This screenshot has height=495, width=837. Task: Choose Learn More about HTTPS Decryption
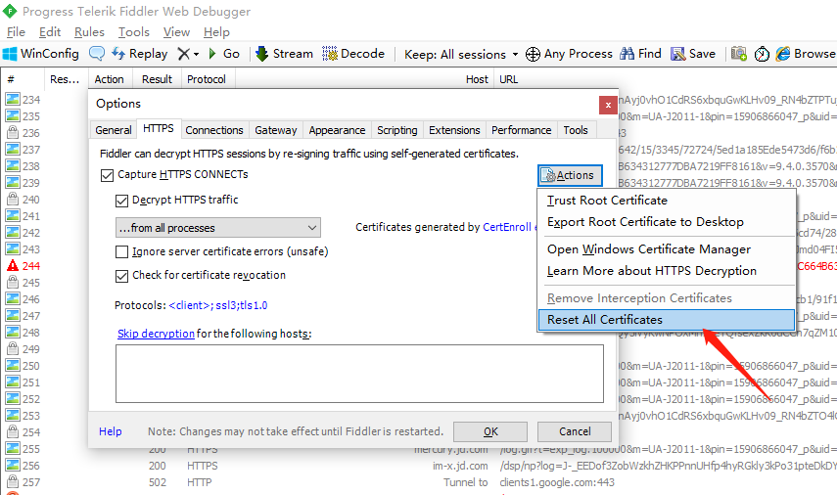(667, 271)
